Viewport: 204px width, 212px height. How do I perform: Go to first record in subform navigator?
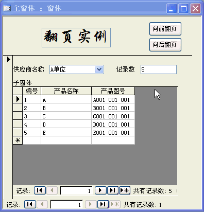40,190
